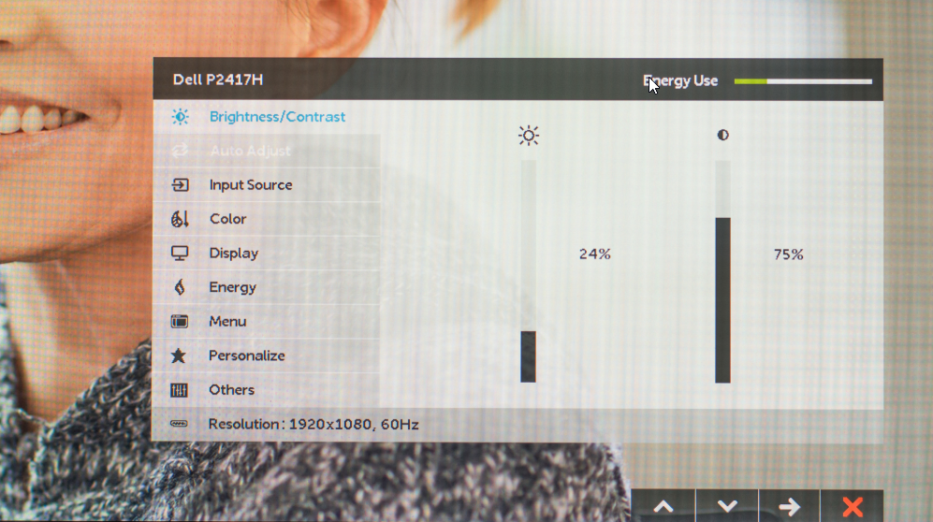Click the Energy Use label
This screenshot has height=522, width=933.
[680, 81]
